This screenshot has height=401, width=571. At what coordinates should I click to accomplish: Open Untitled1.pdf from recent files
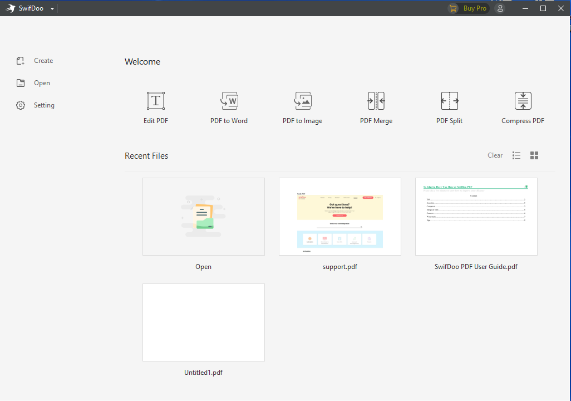pos(203,322)
